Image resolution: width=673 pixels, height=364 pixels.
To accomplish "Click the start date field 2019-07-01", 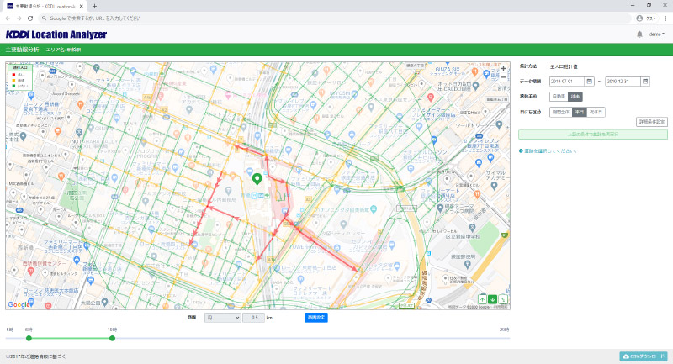I will (567, 81).
